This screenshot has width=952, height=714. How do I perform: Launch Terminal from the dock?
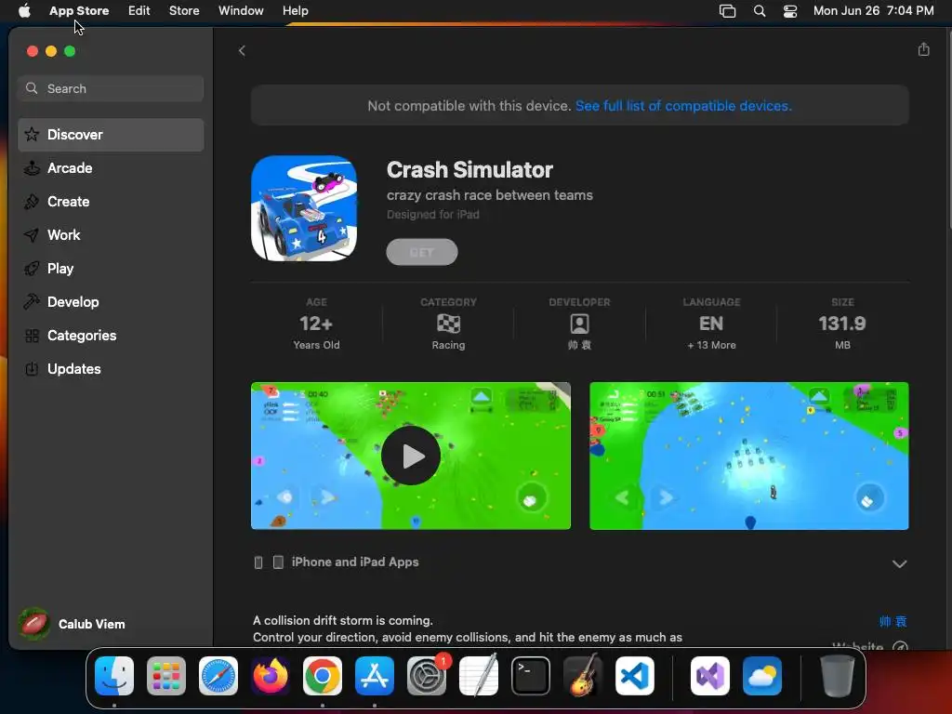(531, 676)
